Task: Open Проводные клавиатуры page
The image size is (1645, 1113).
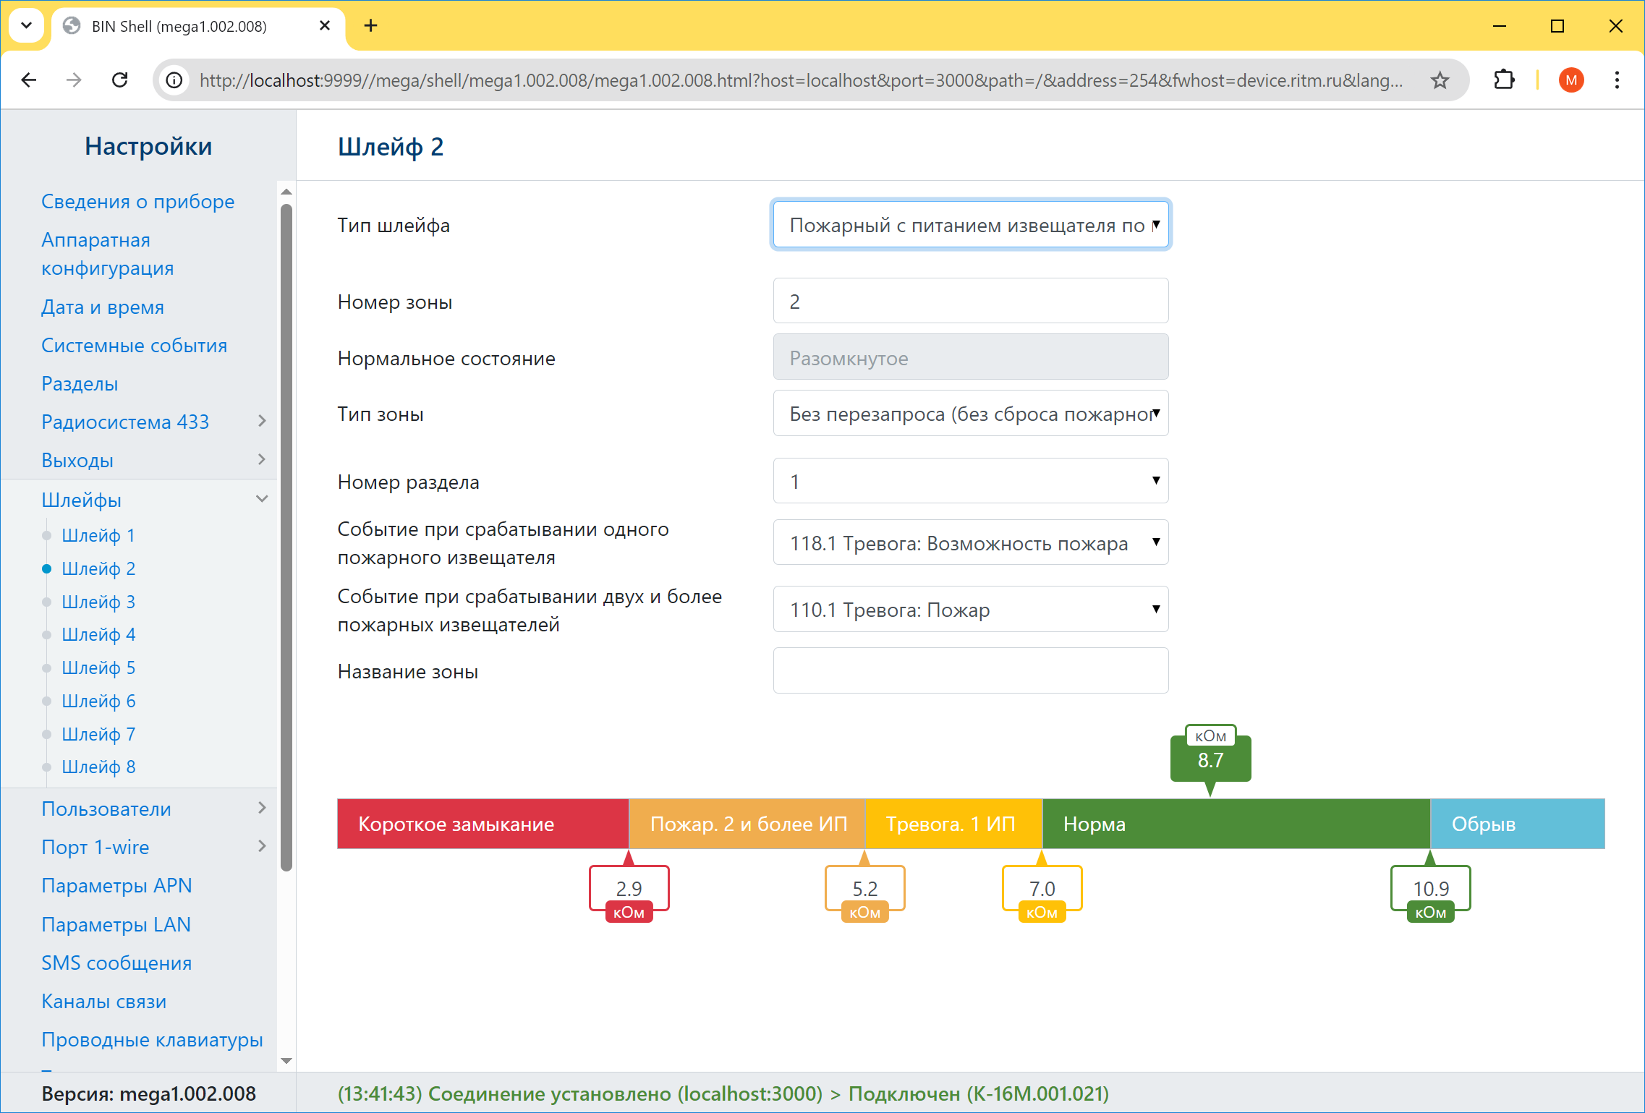Action: click(152, 1040)
